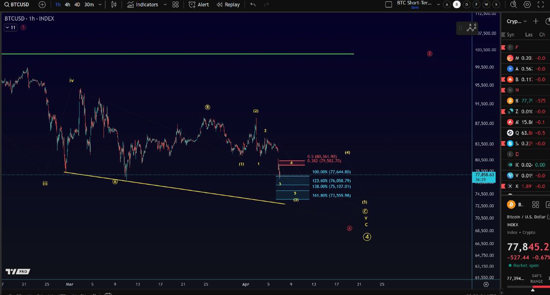Select layout preset X
The width and height of the screenshot is (550, 295).
coord(496,4)
